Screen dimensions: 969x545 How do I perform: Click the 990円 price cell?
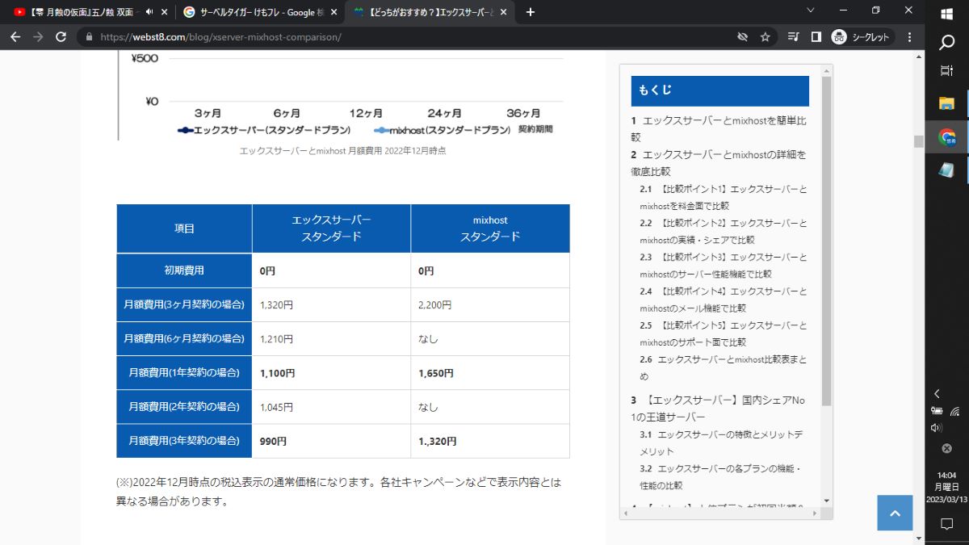click(331, 441)
